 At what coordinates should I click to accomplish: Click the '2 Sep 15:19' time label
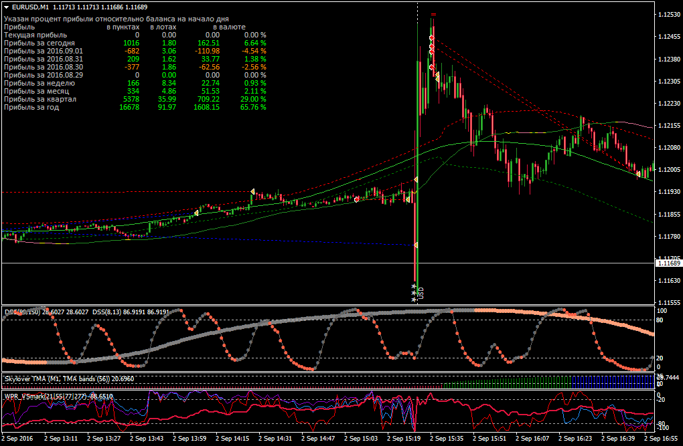click(x=404, y=438)
